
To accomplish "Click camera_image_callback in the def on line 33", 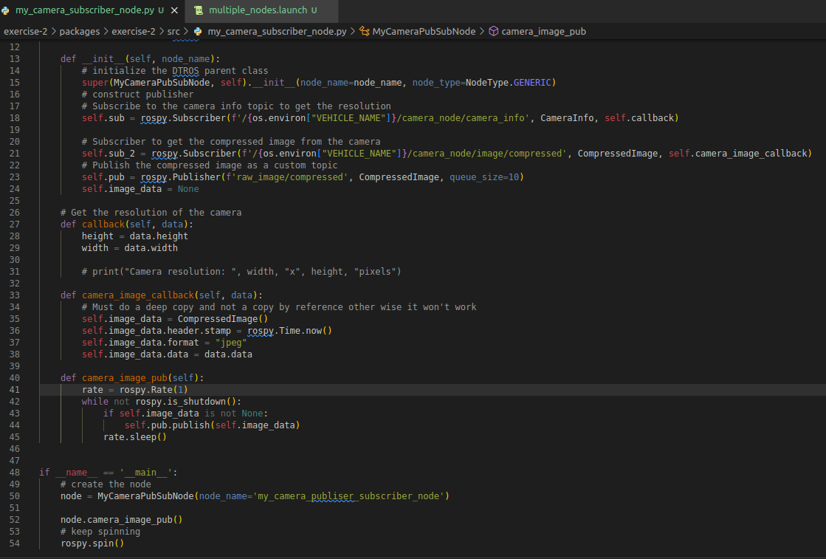I will [138, 295].
